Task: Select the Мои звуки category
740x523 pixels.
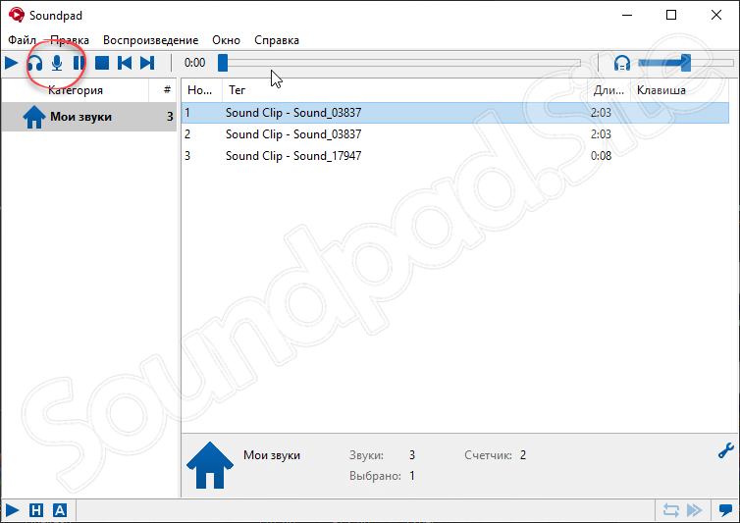Action: (x=89, y=117)
